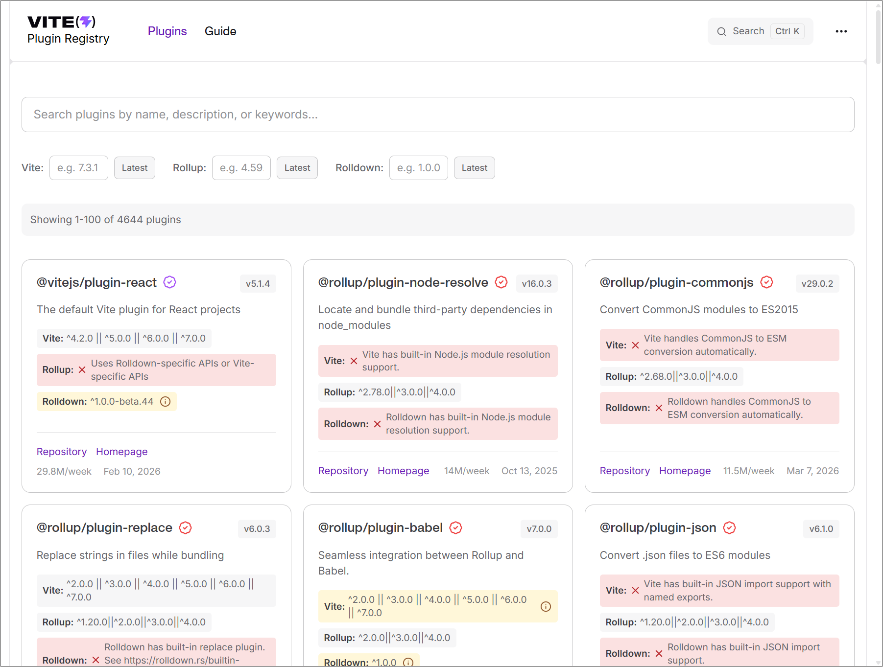Click X icon in plugin-json Vite row
This screenshot has width=883, height=667.
[635, 591]
